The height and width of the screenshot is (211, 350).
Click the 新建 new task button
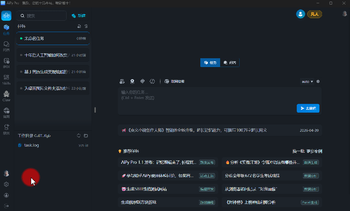pyautogui.click(x=79, y=16)
